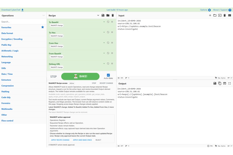This screenshot has width=233, height=155.
Task: Disable the Defang URL operation
Action: click(x=108, y=64)
